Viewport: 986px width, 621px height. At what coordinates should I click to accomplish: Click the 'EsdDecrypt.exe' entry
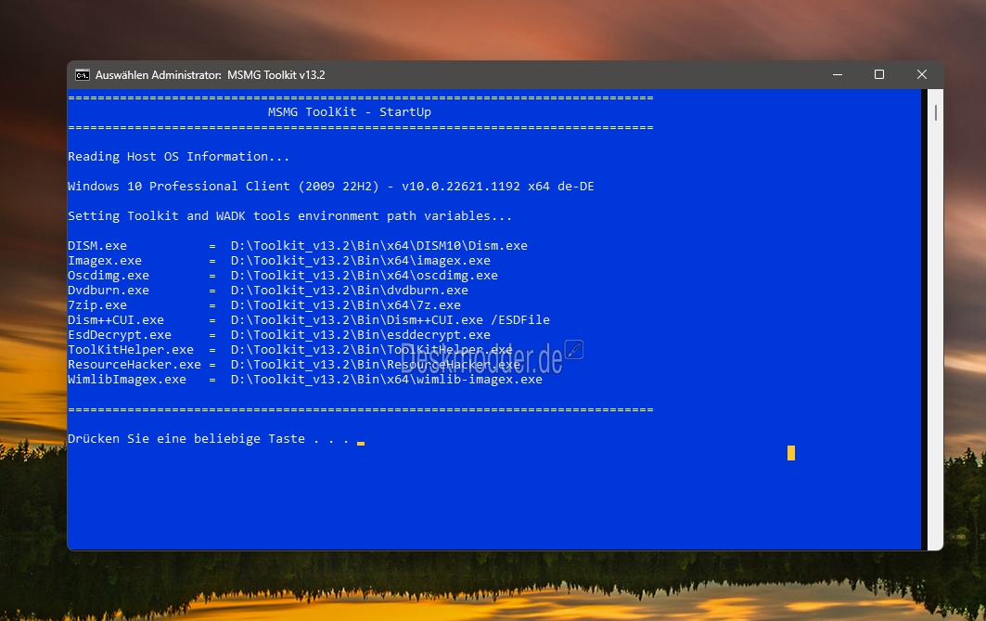click(120, 335)
